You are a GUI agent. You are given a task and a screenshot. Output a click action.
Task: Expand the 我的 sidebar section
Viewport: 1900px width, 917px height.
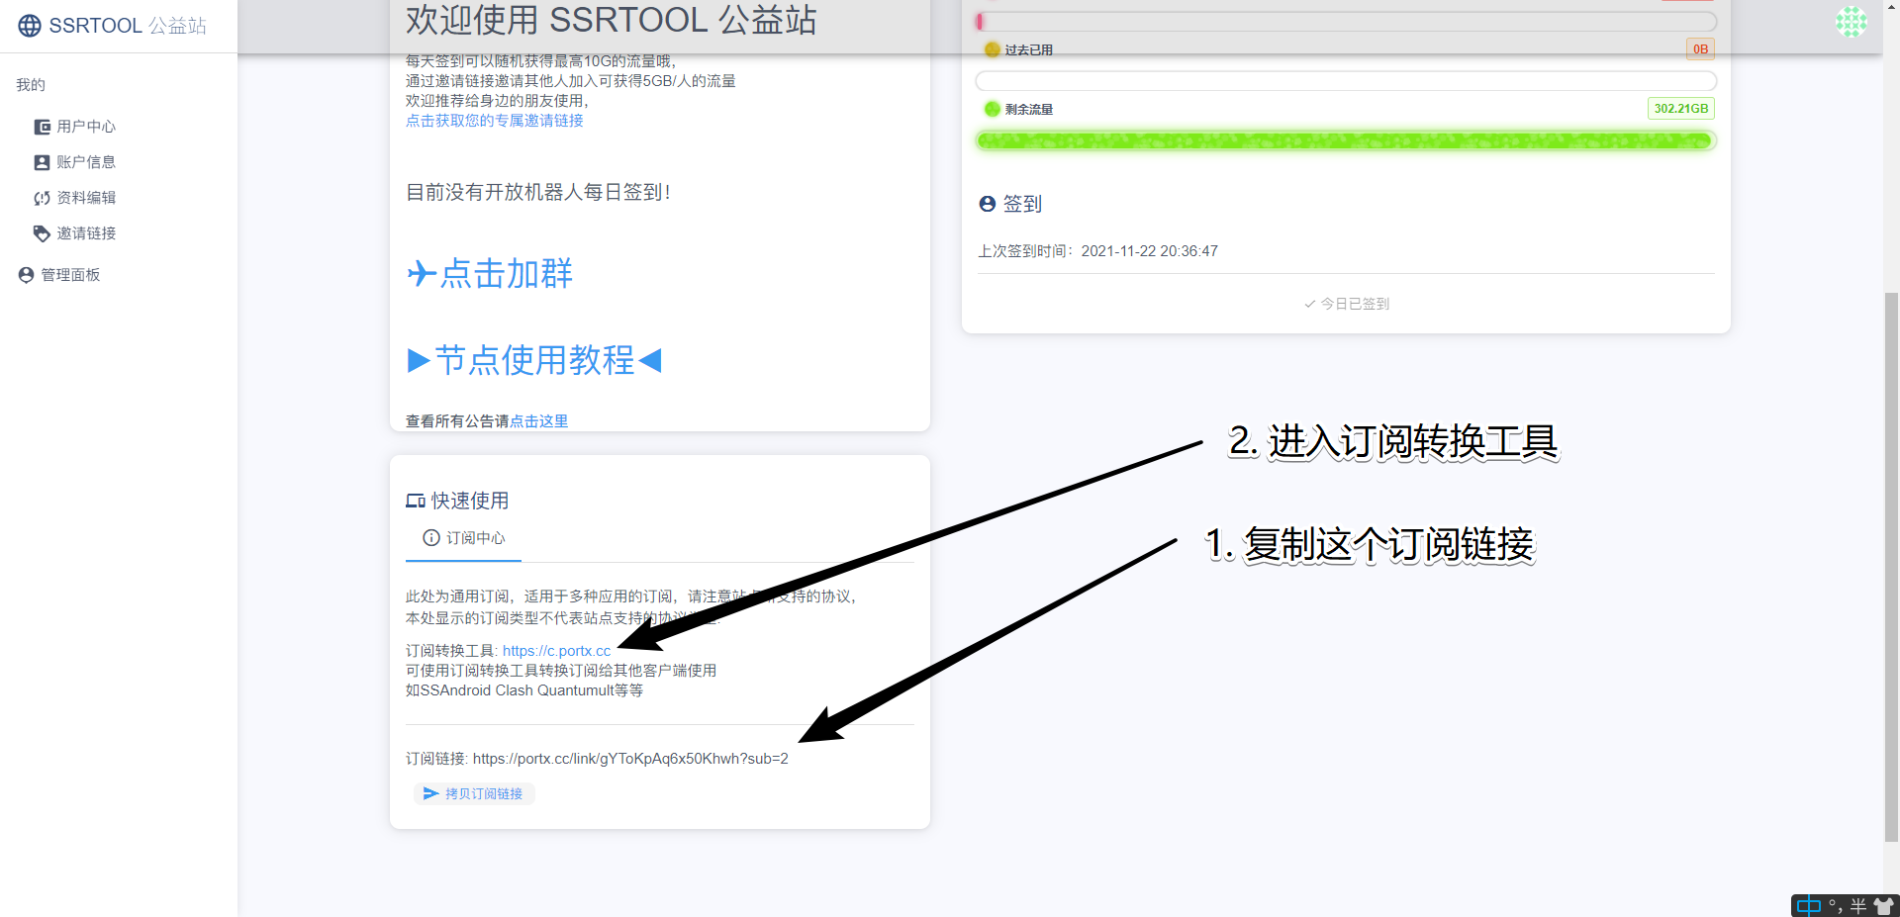click(31, 85)
